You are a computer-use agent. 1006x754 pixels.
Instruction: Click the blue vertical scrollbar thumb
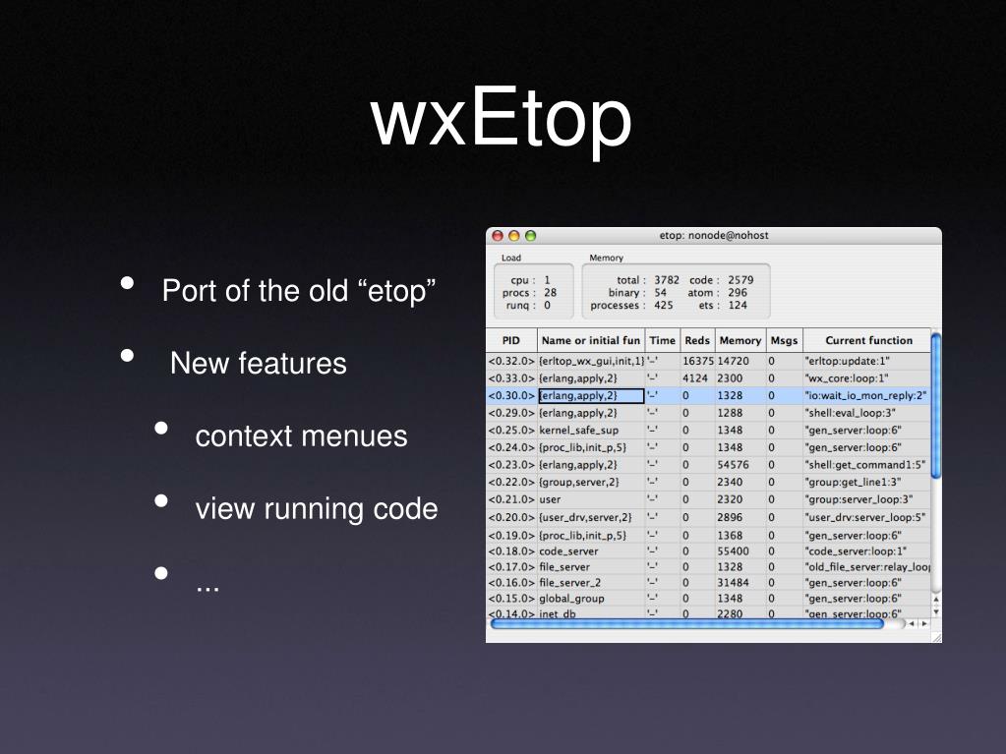[x=935, y=403]
